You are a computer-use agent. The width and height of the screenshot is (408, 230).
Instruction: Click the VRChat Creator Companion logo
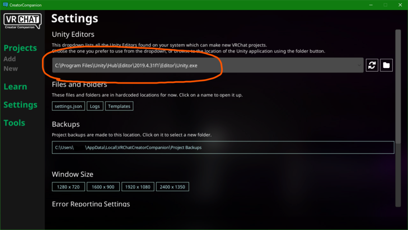[x=22, y=21]
